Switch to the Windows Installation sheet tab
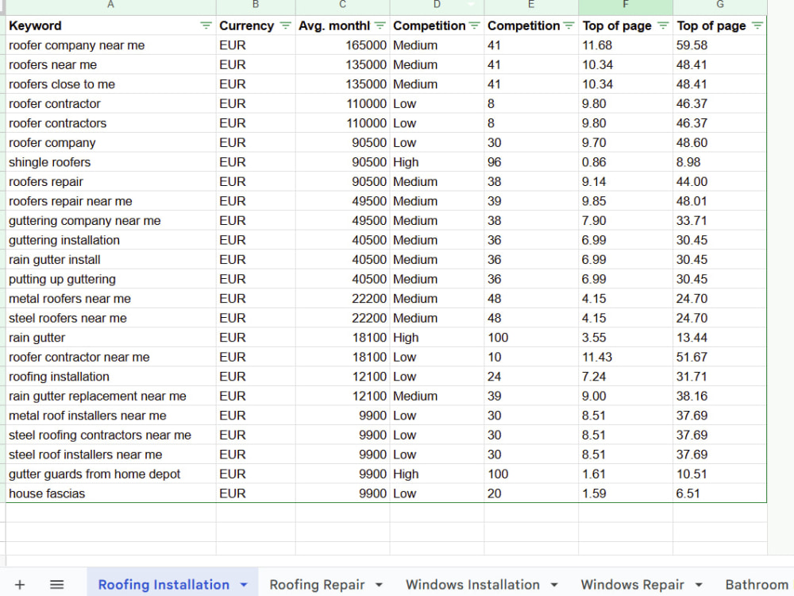 pos(472,585)
